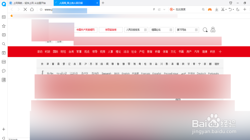Image resolution: width=250 pixels, height=140 pixels.
Task: Select the 沪 regional channel
Action: tap(85, 64)
